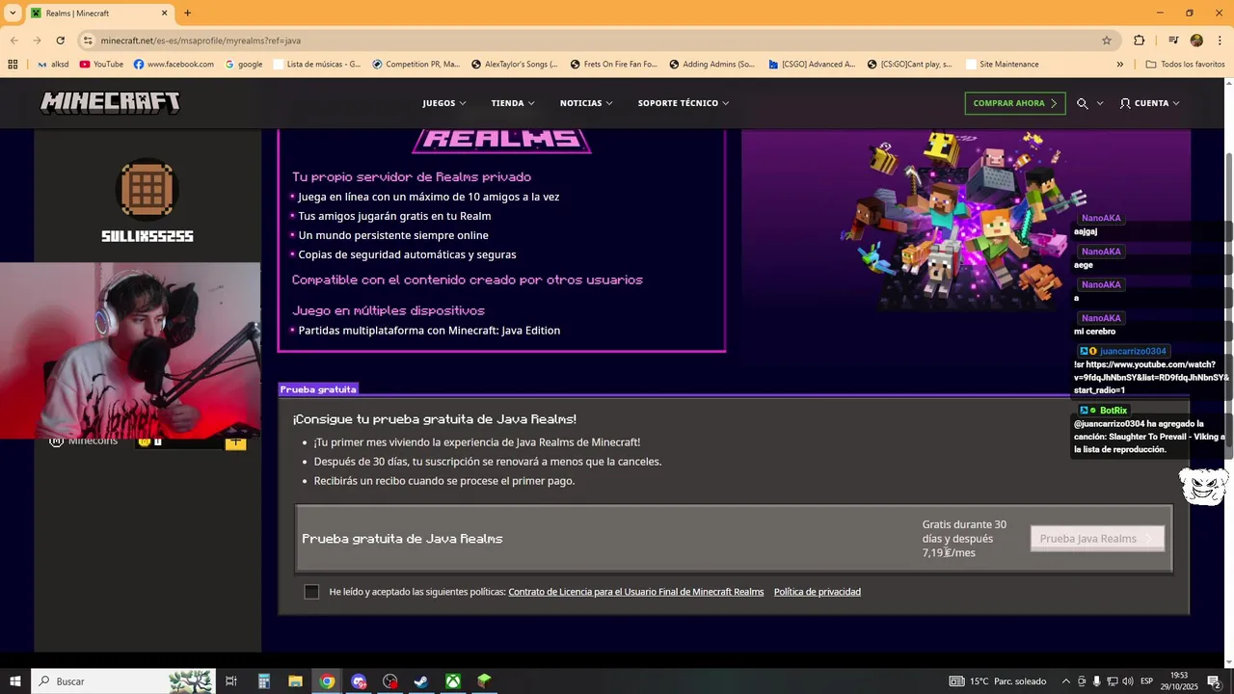Open the Xbox app in the taskbar

[x=452, y=681]
